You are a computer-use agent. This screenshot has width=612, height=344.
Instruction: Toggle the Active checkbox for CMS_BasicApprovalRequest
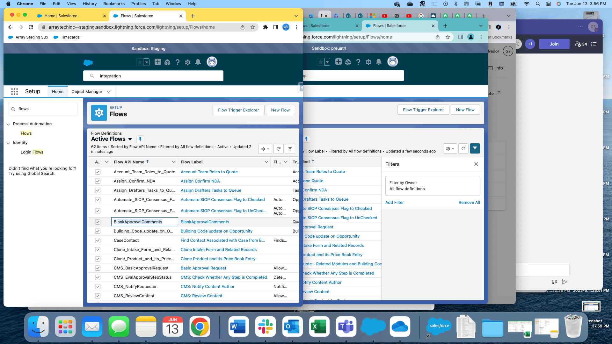tap(98, 268)
